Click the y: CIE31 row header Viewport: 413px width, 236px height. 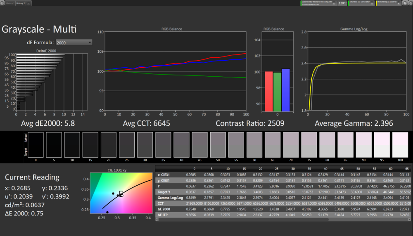point(164,180)
